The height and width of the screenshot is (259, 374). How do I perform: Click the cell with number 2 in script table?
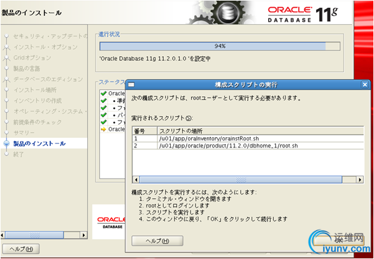click(145, 145)
